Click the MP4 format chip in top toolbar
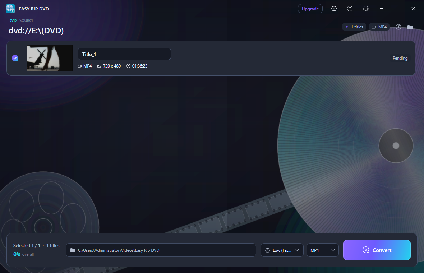The height and width of the screenshot is (273, 424). coord(379,27)
